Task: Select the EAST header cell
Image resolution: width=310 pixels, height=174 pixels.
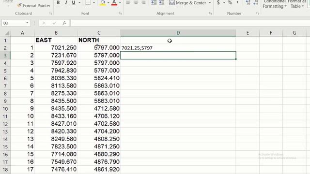Action: tap(56, 40)
